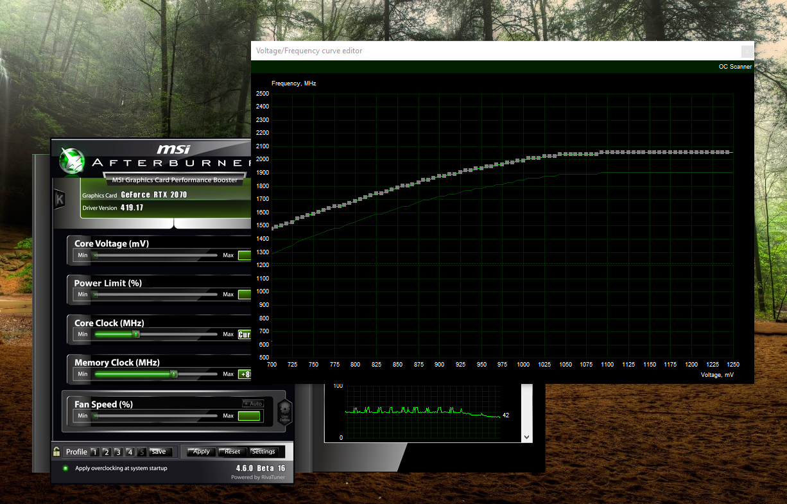787x504 pixels.
Task: Click the profile save button
Action: pos(160,451)
